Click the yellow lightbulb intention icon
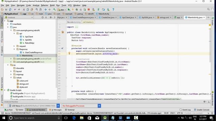The image size is (216, 121). pyautogui.click(x=69, y=53)
